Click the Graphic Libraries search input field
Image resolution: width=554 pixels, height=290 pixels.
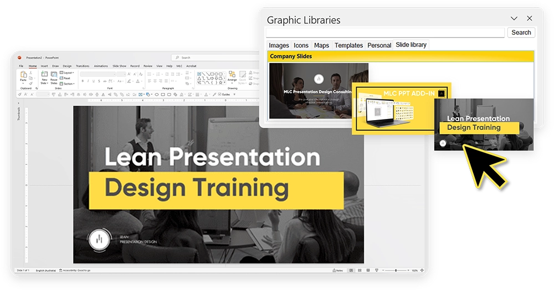385,33
